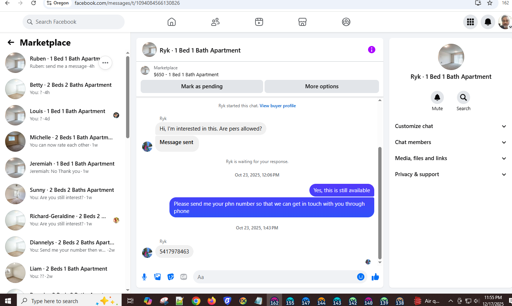This screenshot has width=512, height=306.
Task: Open the View buyer profile link
Action: pyautogui.click(x=278, y=106)
